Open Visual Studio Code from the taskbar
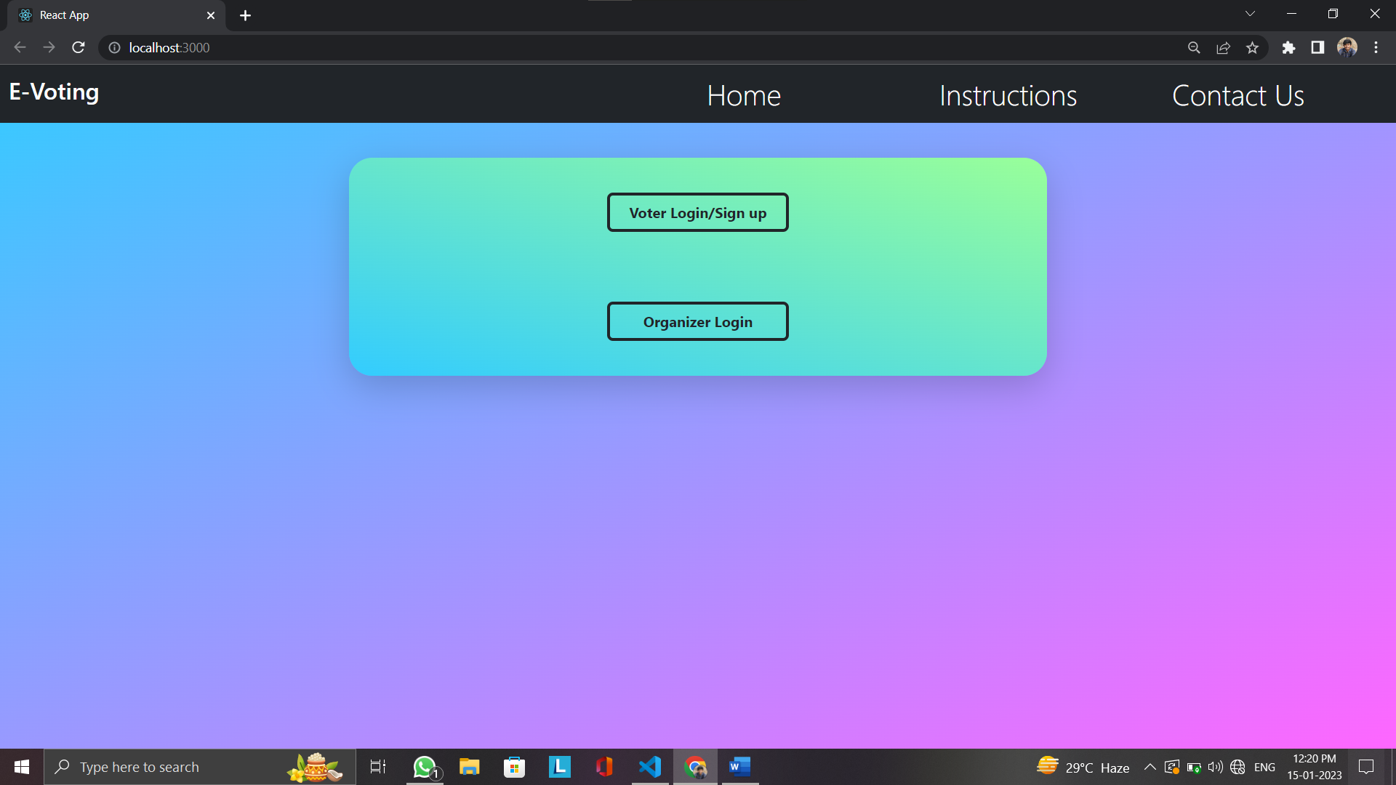The width and height of the screenshot is (1396, 785). click(650, 767)
